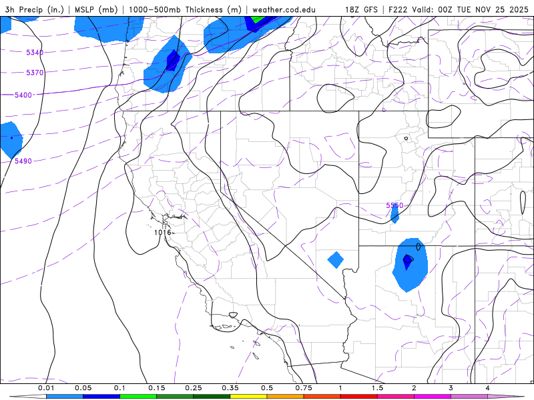Click the dark blue 0.05–0.1 legend swatch
Viewport: 534px width, 400px height.
pos(101,397)
